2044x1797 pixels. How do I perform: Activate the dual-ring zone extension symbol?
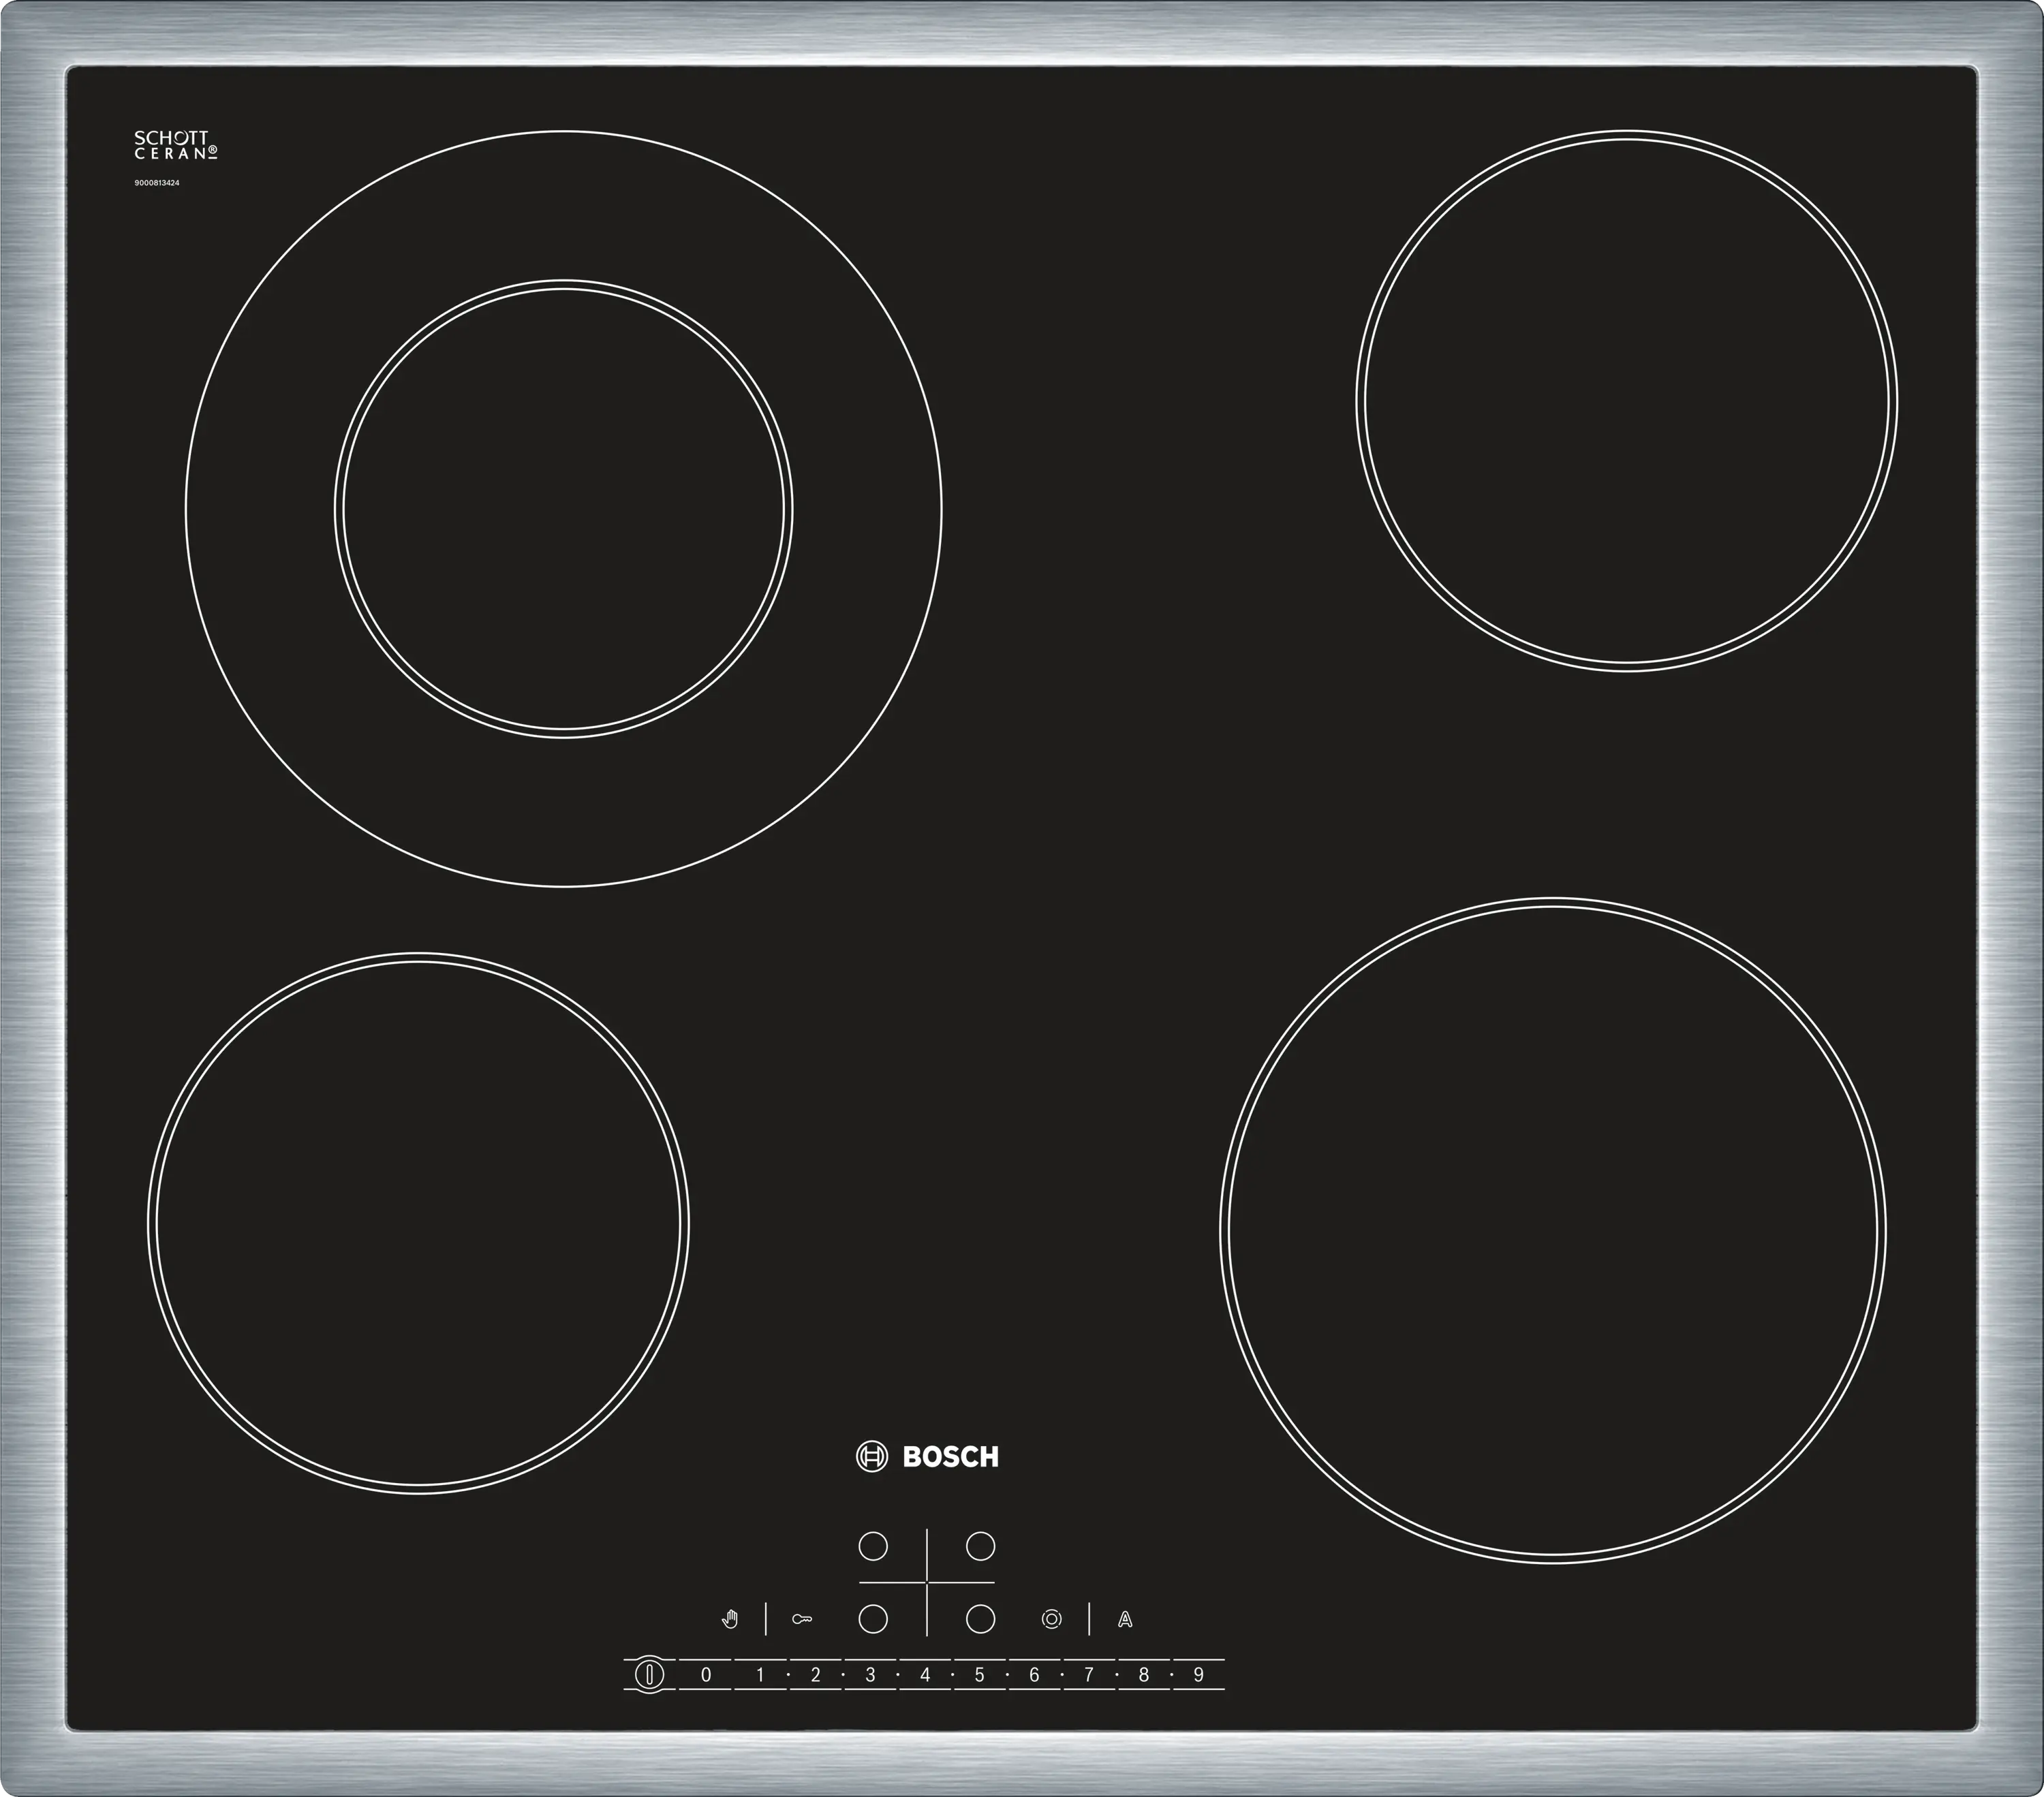coord(1051,1619)
